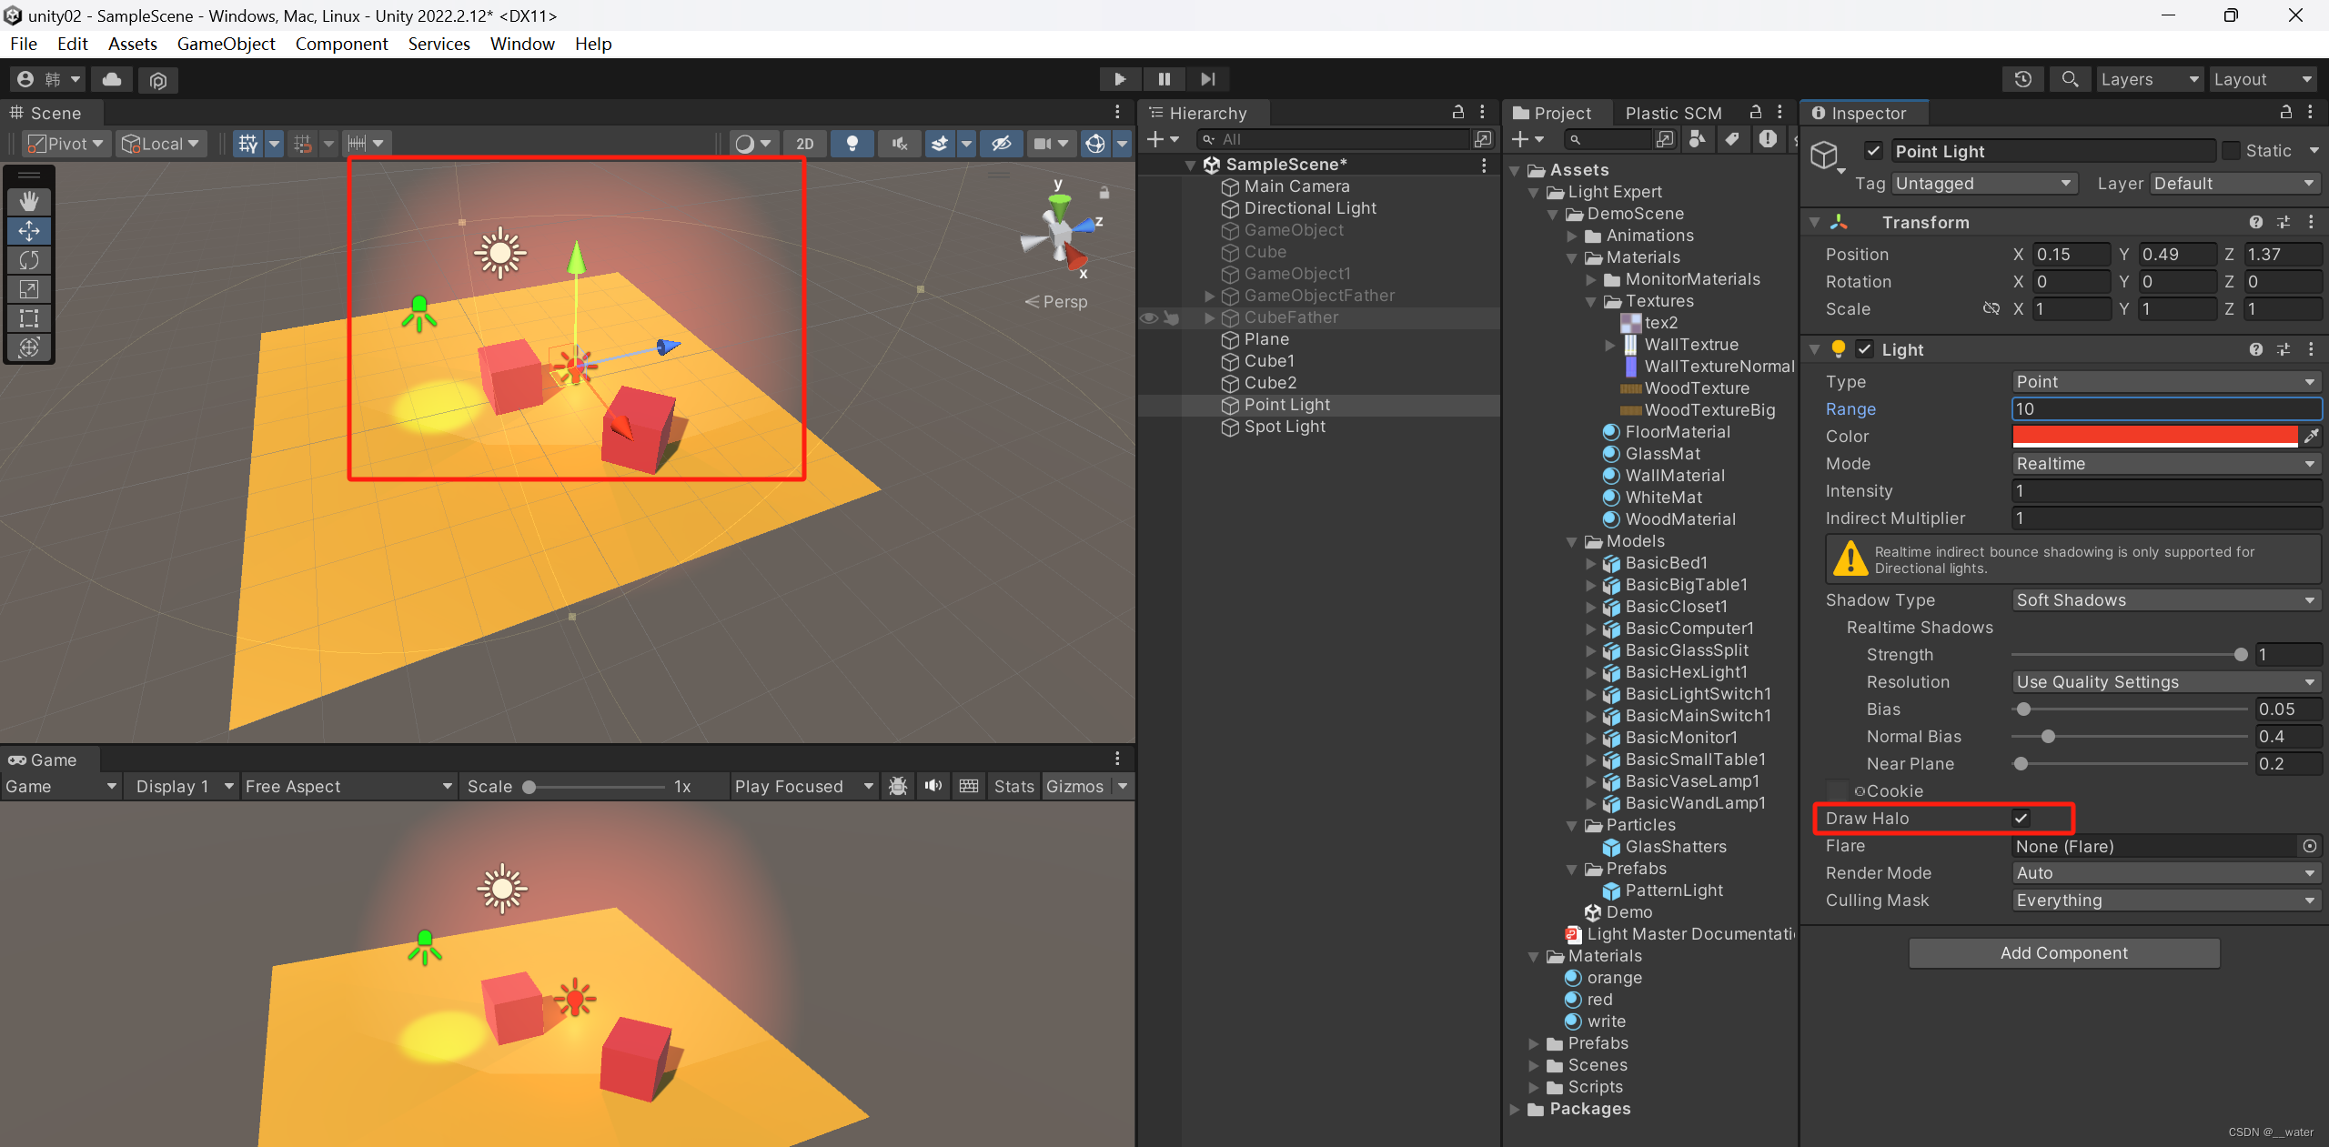Open the color eyedropper picker
Image resolution: width=2329 pixels, height=1147 pixels.
(x=2311, y=437)
